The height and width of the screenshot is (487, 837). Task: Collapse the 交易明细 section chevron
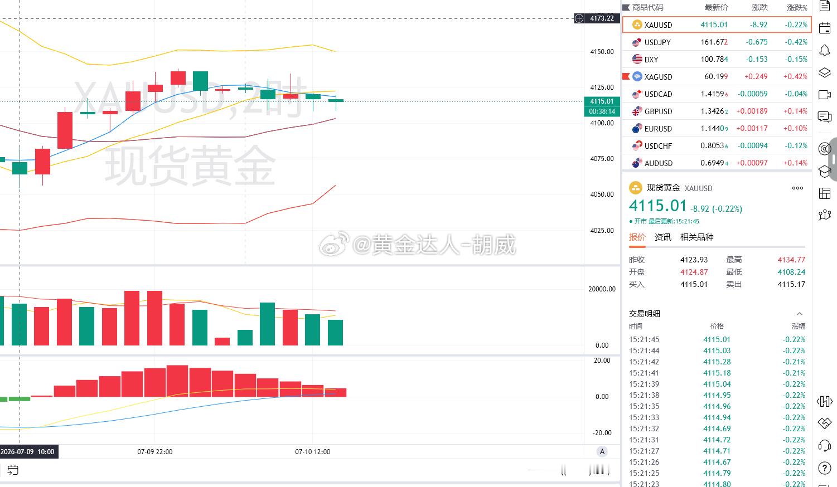[799, 314]
